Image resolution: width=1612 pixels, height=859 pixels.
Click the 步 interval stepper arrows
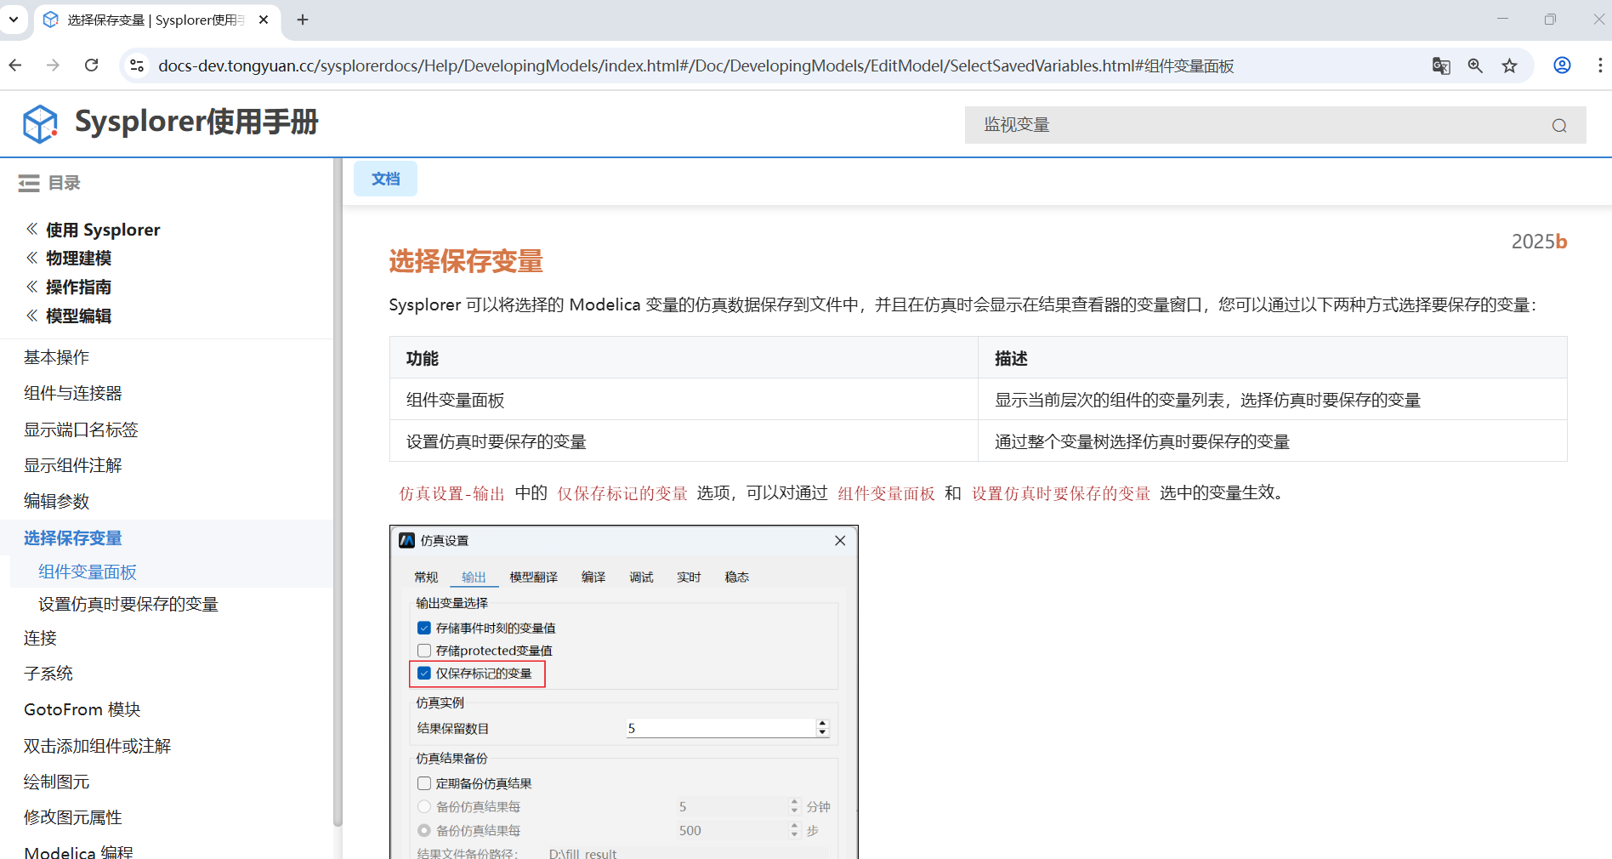pos(795,830)
